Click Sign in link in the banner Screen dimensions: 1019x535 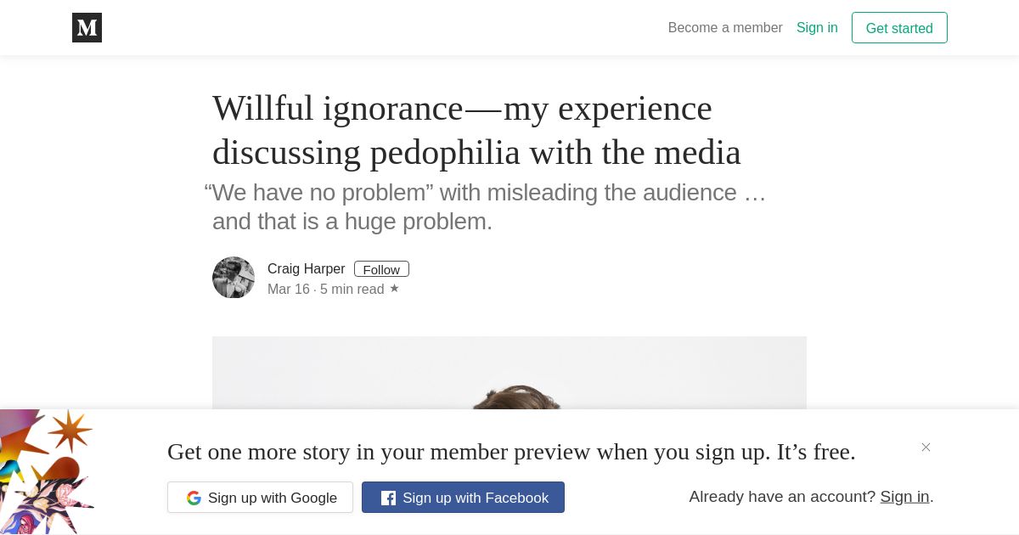pyautogui.click(x=904, y=497)
